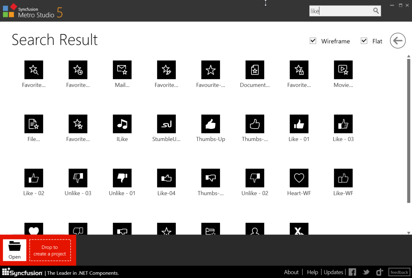Choose the Movie favorite icon
This screenshot has height=278, width=412.
tap(343, 70)
